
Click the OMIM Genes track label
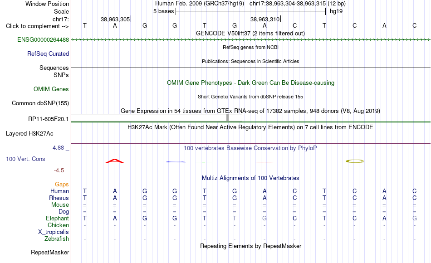(51, 89)
